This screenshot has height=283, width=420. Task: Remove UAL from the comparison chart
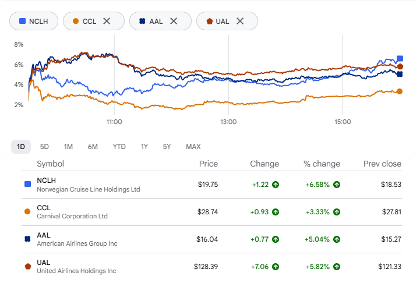[240, 21]
